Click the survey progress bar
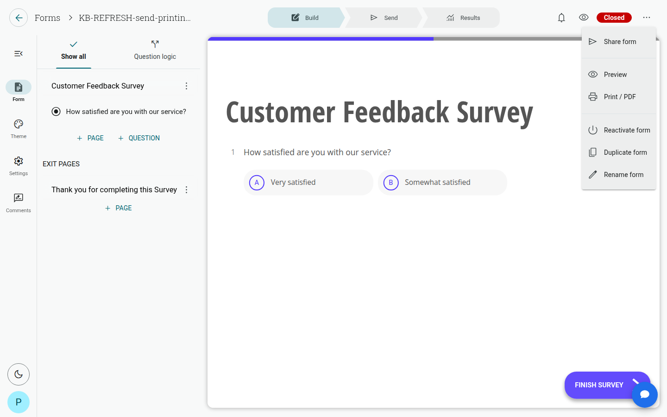This screenshot has height=417, width=667. click(434, 39)
